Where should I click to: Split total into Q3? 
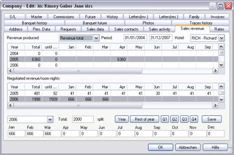tap(184, 119)
